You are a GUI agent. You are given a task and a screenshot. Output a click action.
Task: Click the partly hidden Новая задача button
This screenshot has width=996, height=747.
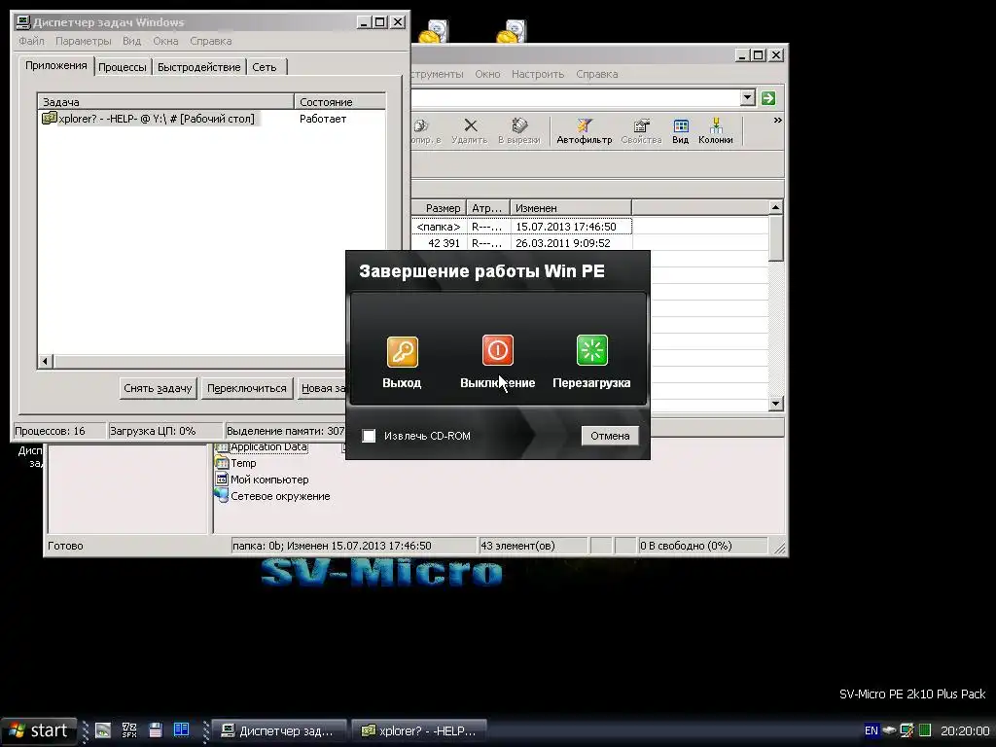click(322, 388)
